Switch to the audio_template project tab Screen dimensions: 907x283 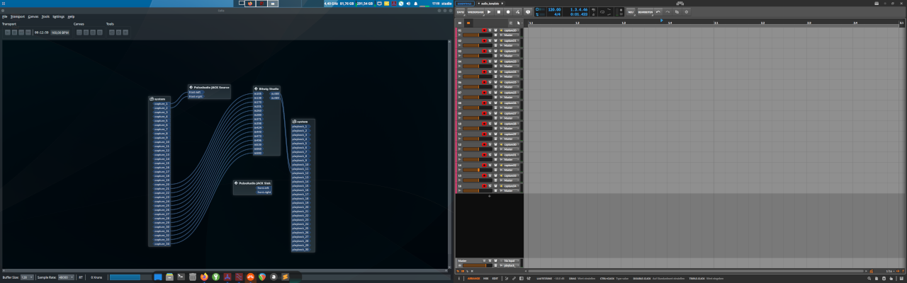(x=490, y=4)
